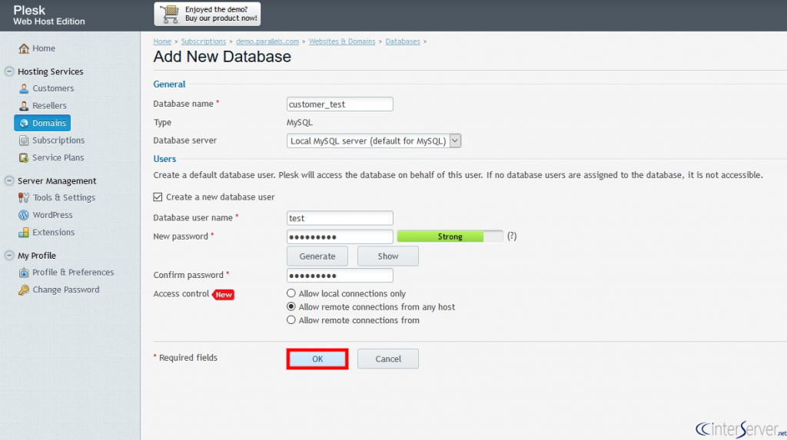Collapse the Hosting Services section

pos(9,71)
